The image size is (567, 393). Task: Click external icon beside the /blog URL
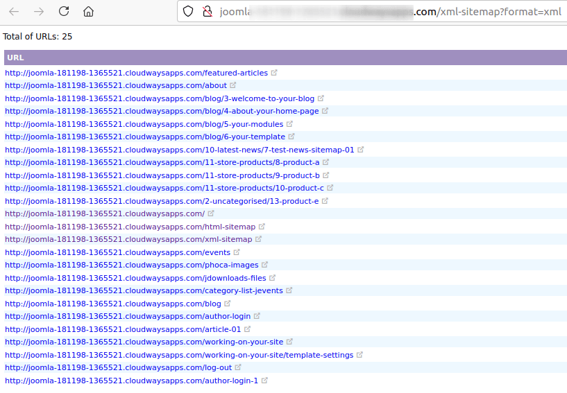pos(228,304)
